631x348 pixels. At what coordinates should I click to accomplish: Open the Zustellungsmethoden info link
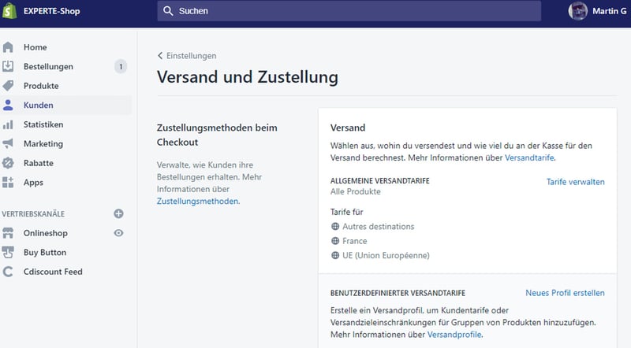tap(197, 201)
